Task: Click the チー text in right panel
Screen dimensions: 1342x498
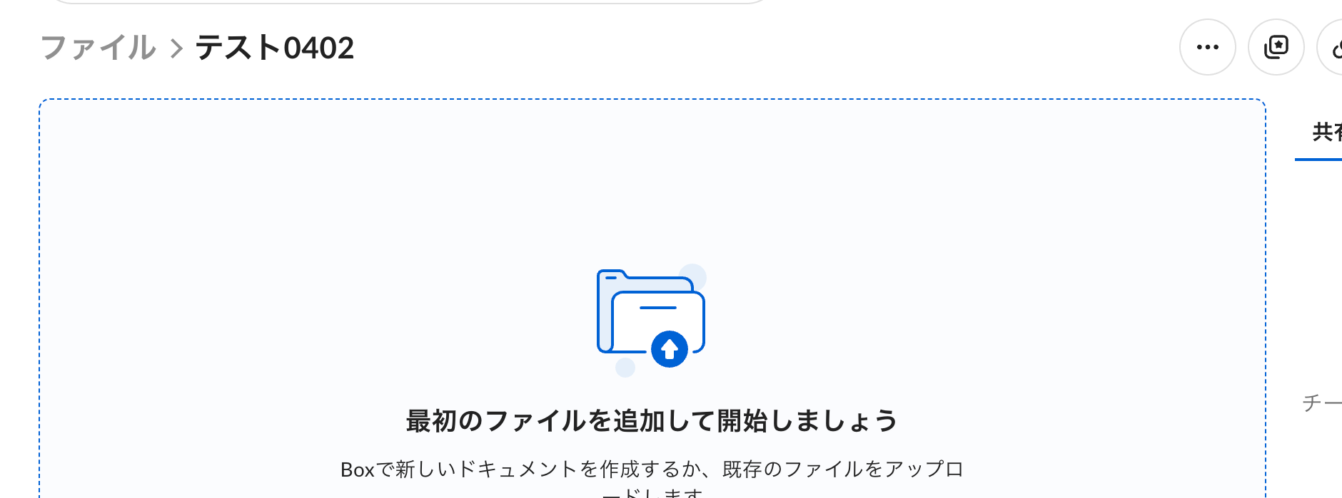Action: coord(1322,403)
